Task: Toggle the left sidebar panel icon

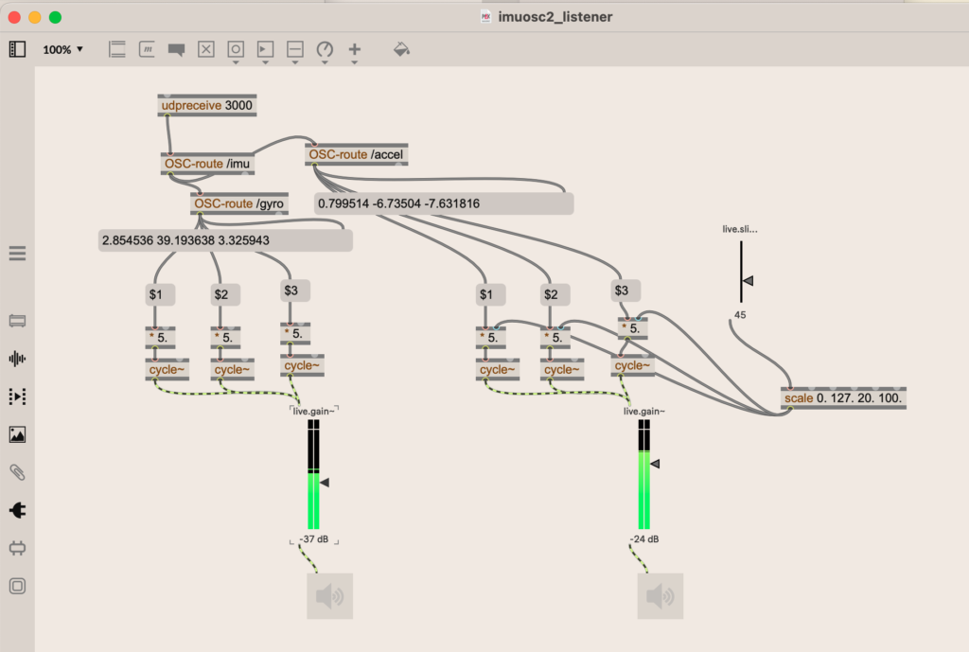Action: (x=17, y=49)
